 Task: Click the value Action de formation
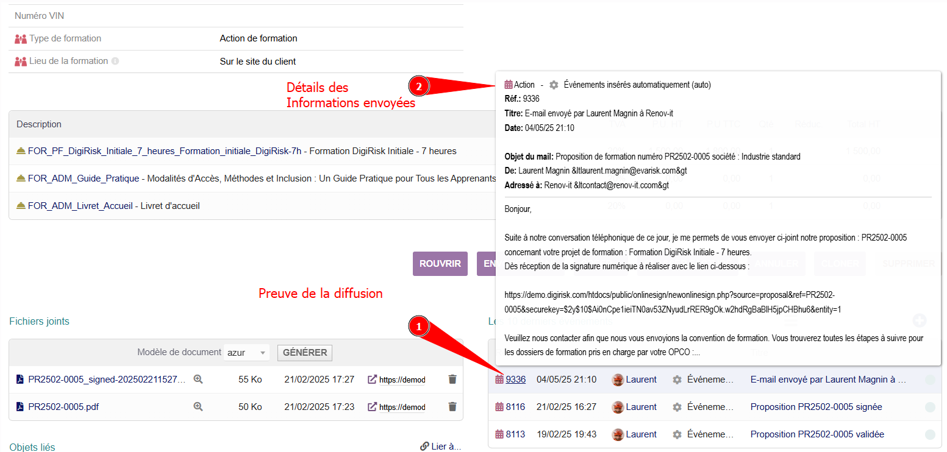pos(259,38)
